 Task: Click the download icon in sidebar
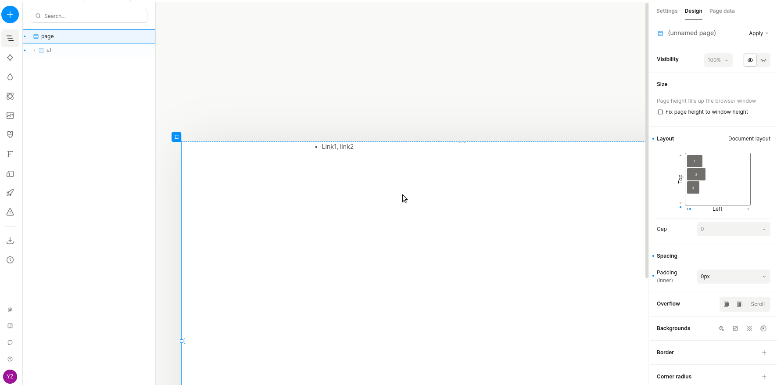click(10, 241)
